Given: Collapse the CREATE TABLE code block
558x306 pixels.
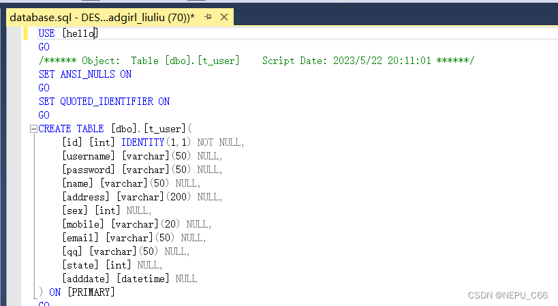Looking at the screenshot, I should coord(33,129).
